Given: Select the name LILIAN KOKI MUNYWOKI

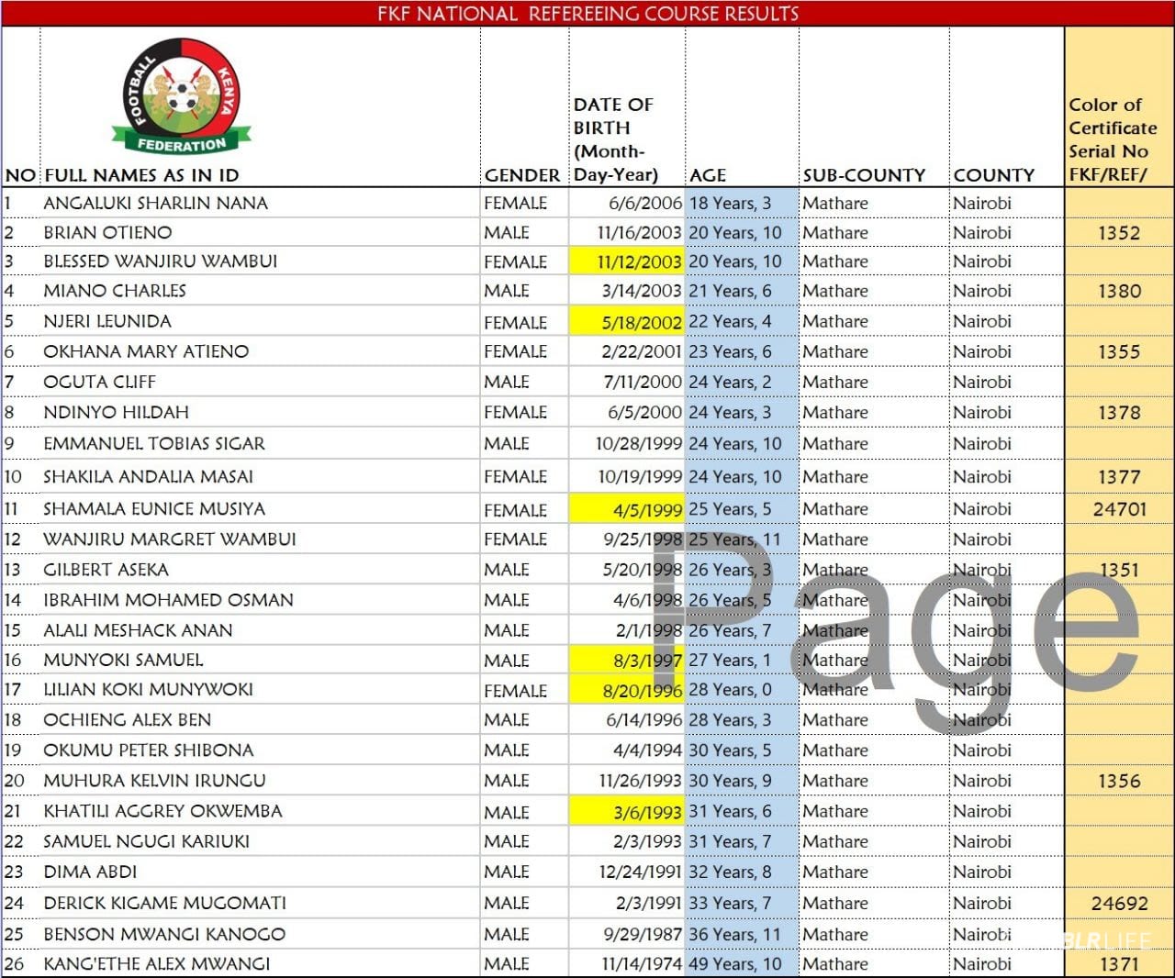Looking at the screenshot, I should (x=149, y=689).
